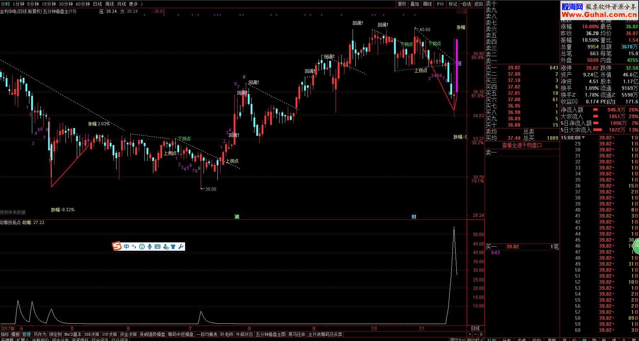Select the 一目均衡表 indicator tab
This screenshot has height=341, width=639.
pyautogui.click(x=207, y=334)
